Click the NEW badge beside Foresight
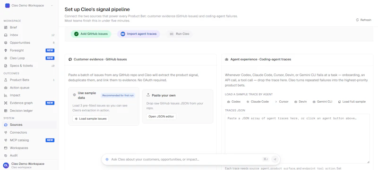 pos(50,50)
